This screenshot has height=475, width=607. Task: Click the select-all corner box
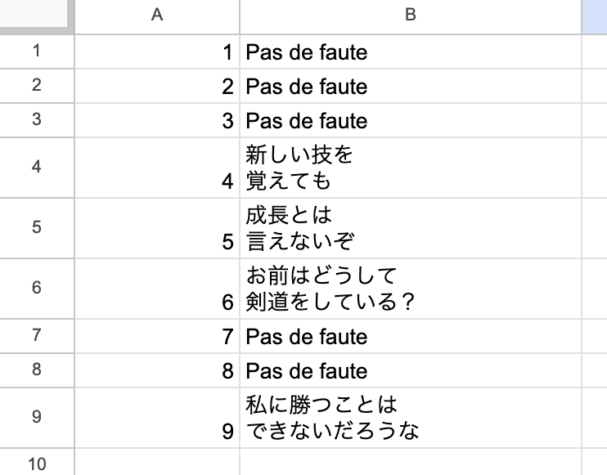click(37, 16)
